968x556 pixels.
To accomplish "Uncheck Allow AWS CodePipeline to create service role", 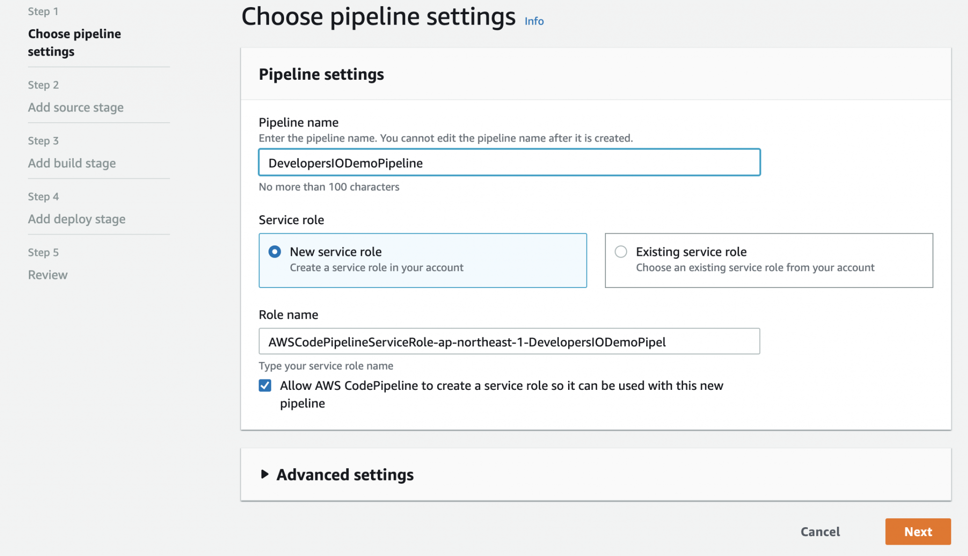I will (x=266, y=385).
